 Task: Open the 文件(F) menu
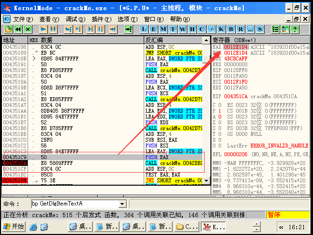click(x=23, y=19)
